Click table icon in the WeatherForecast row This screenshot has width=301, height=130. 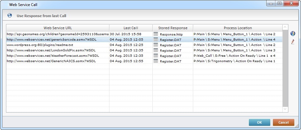click(156, 55)
